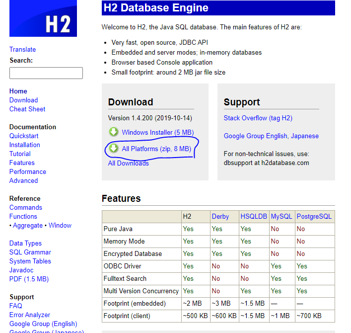Focus the Search input field
The width and height of the screenshot is (351, 333).
tap(46, 73)
